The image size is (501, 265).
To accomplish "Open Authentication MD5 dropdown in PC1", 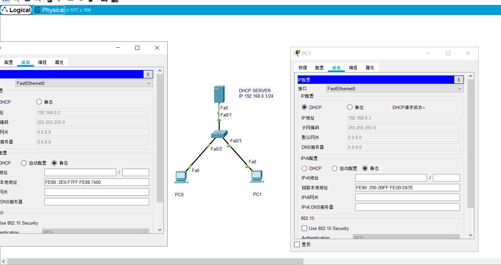I will (x=406, y=237).
